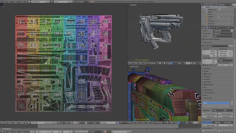Viewport: 236px width, 133px height.
Task: Click the RemoveSelected button
Action: click(x=226, y=113)
